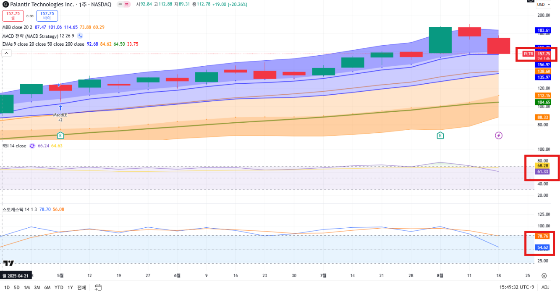The image size is (560, 291).
Task: Select the 1M range tab
Action: pyautogui.click(x=27, y=287)
